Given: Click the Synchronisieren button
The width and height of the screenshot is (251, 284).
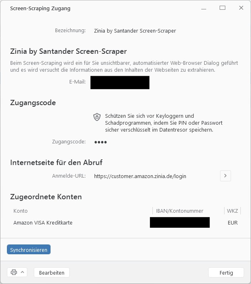Looking at the screenshot, I should point(29,250).
